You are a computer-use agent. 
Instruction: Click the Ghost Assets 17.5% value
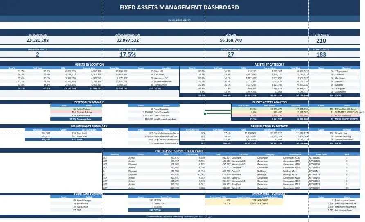128,54
